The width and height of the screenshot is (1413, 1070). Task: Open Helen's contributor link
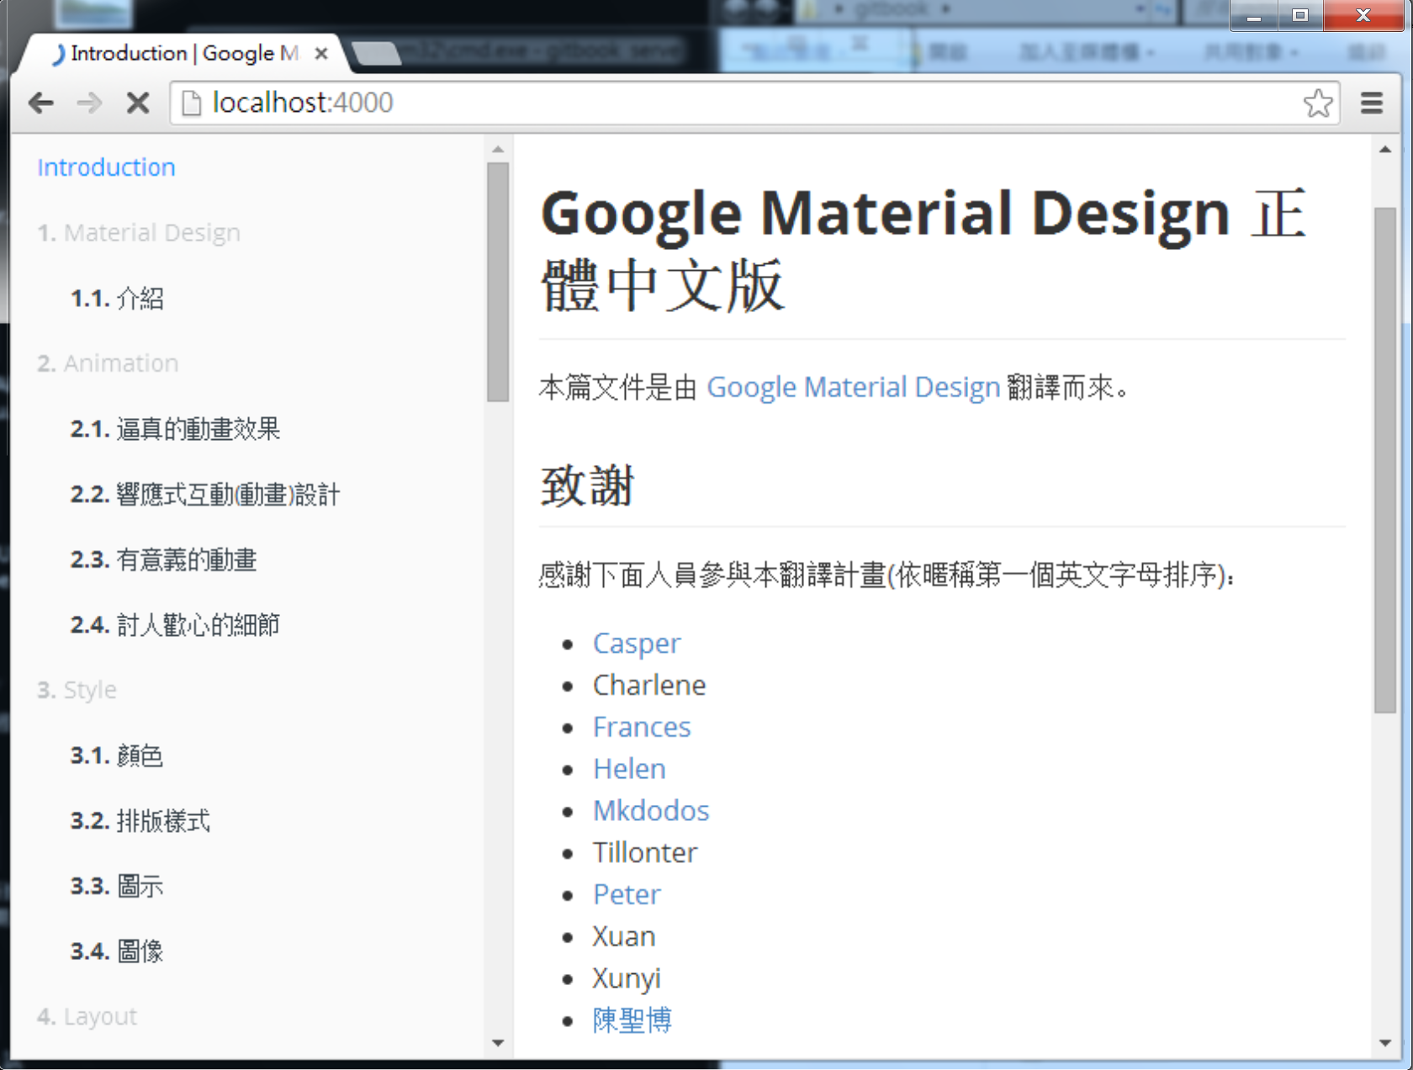[629, 769]
